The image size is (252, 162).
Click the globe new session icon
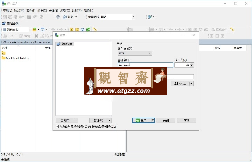(x=149, y=17)
